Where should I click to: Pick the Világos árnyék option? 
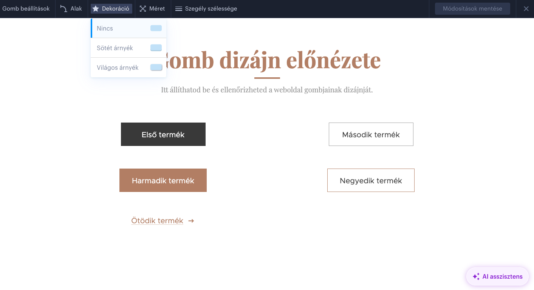tap(128, 68)
